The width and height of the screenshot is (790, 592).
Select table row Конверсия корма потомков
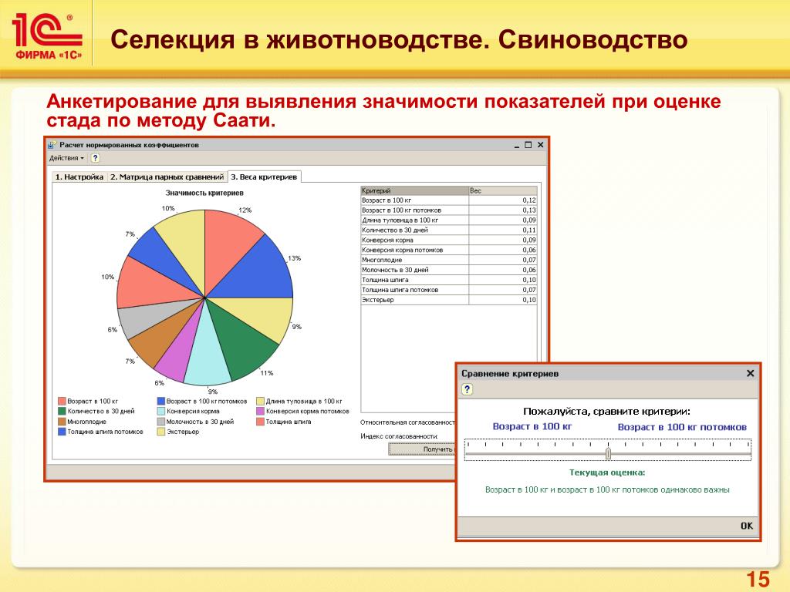coord(449,251)
